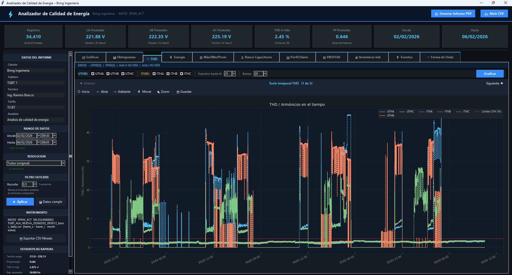Open the Recorte percentage dropdown
This screenshot has width=512, height=275.
coord(35,184)
